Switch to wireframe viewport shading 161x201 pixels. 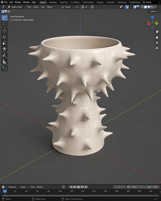[x=142, y=7]
